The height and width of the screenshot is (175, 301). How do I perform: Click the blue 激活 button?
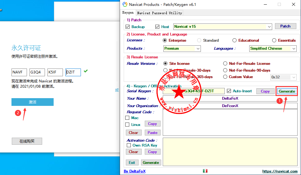pyautogui.click(x=33, y=102)
